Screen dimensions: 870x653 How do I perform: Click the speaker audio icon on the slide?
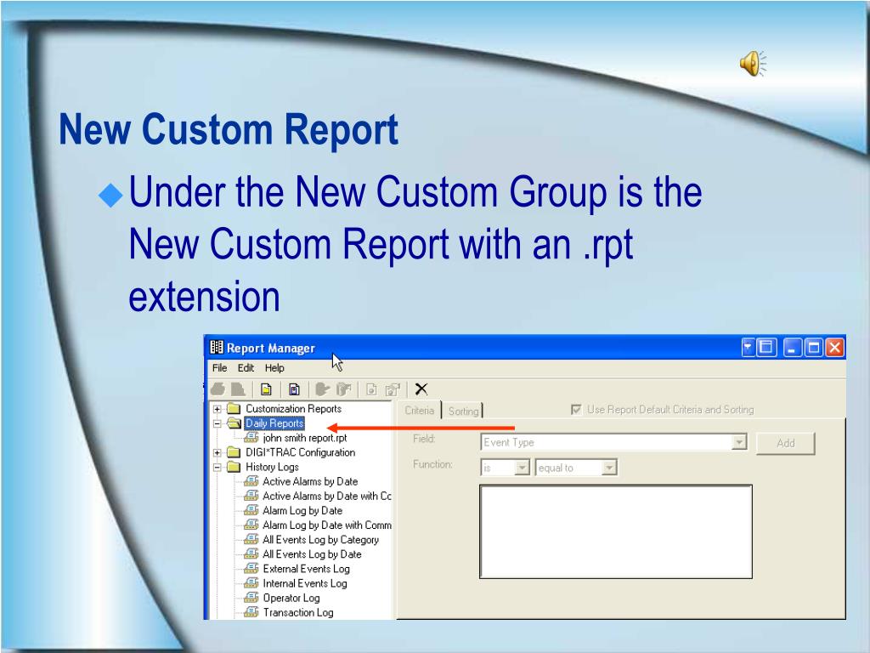tap(753, 63)
